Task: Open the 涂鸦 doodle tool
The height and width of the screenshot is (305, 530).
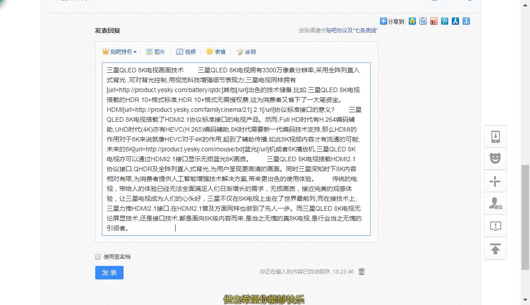Action: coord(246,52)
